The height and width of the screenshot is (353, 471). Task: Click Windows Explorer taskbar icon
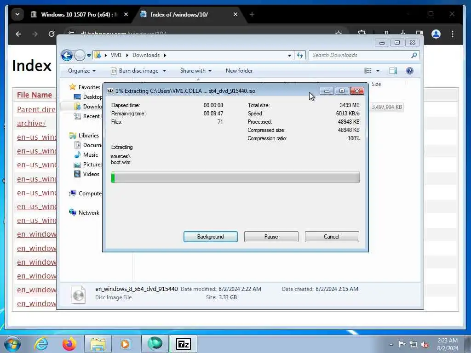tap(98, 344)
